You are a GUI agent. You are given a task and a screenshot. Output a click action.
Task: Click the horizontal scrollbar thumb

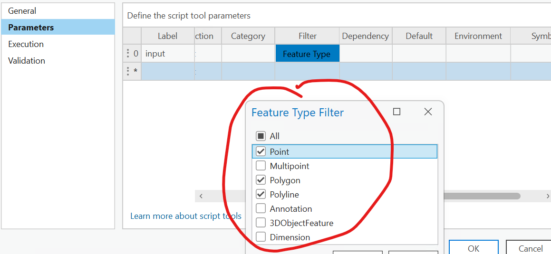(481, 196)
